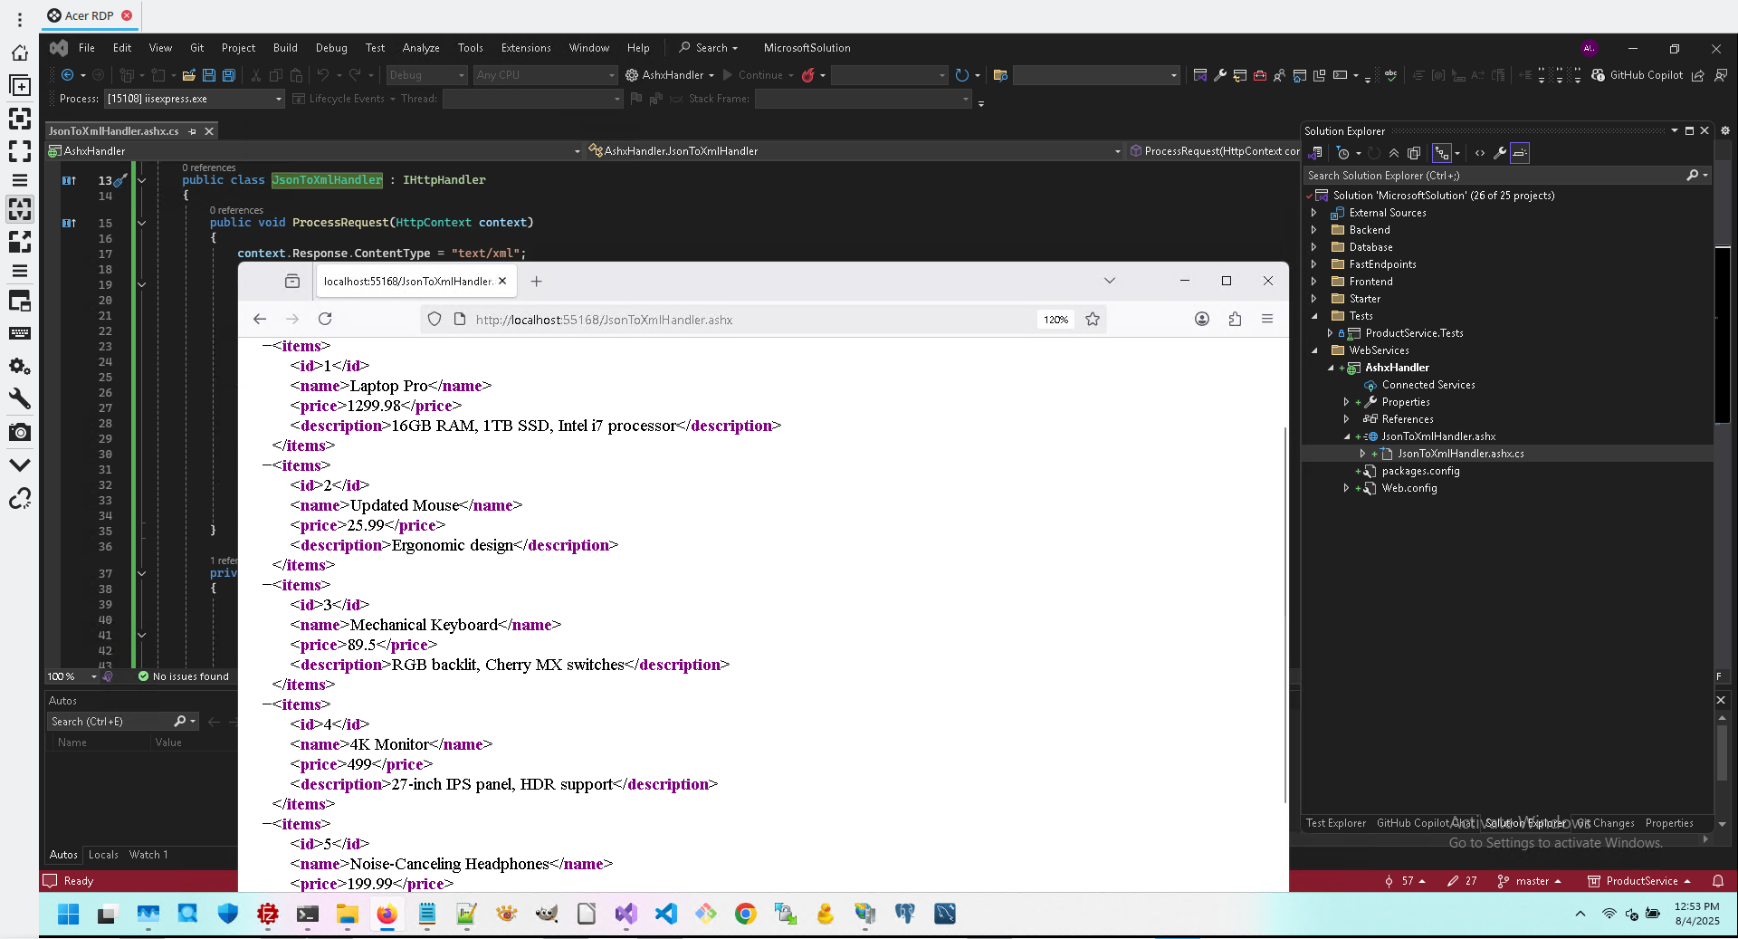This screenshot has width=1738, height=939.
Task: Click the Windows Start button
Action: pyautogui.click(x=68, y=914)
